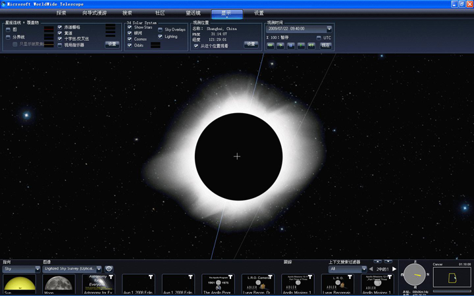Select the Moon thumbnail
474x296 pixels.
click(59, 284)
